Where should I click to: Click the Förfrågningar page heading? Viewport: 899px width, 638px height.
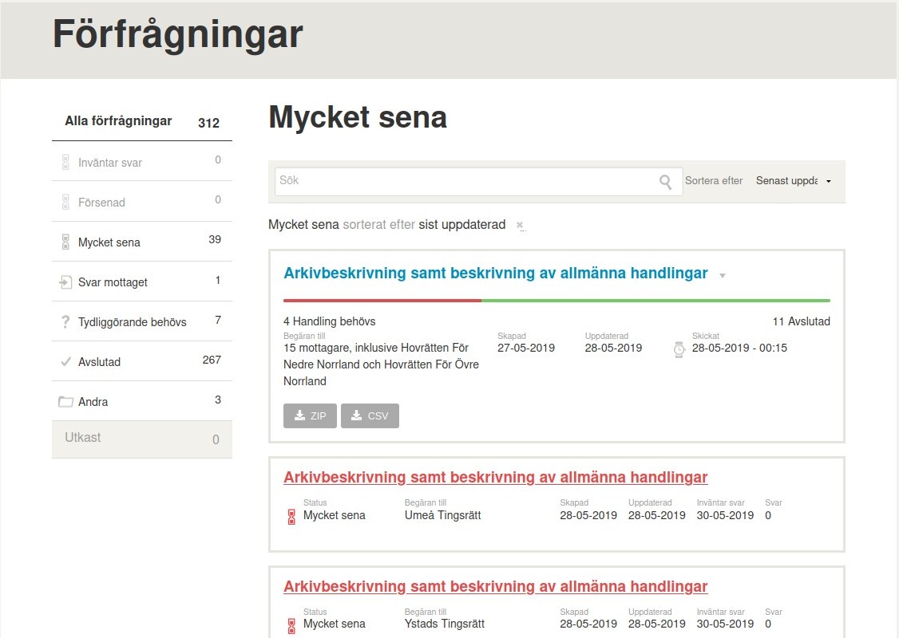coord(178,34)
